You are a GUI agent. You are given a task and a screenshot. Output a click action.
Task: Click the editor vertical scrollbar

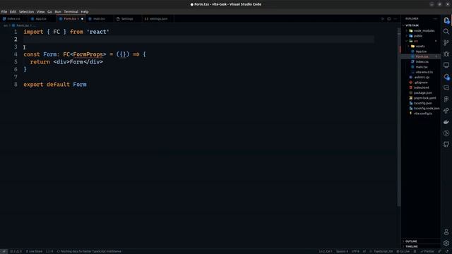(x=399, y=118)
